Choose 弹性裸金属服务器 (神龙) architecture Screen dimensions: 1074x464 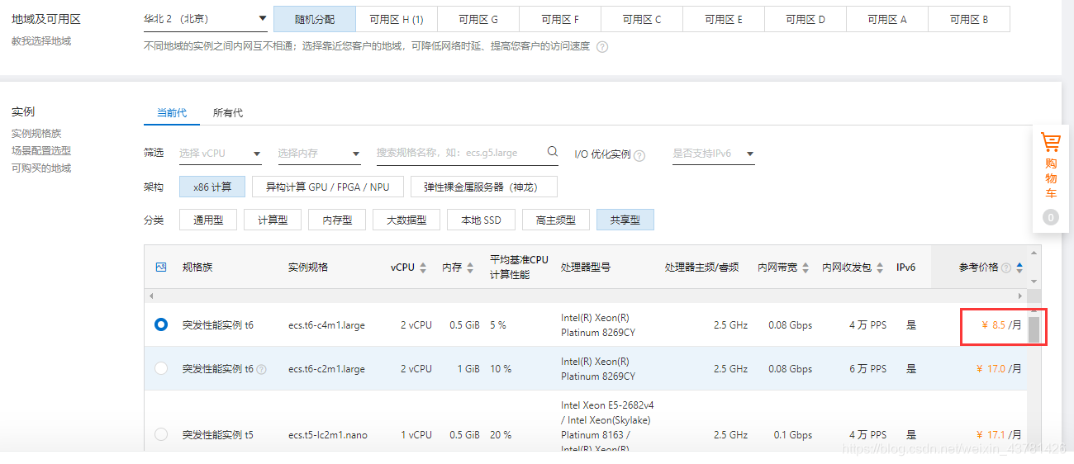(x=484, y=187)
